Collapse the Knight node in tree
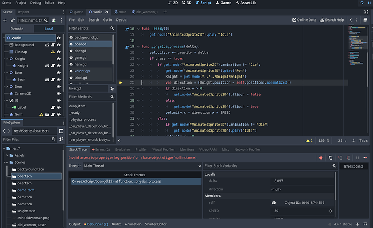This screenshot has height=228, width=373. (7, 59)
